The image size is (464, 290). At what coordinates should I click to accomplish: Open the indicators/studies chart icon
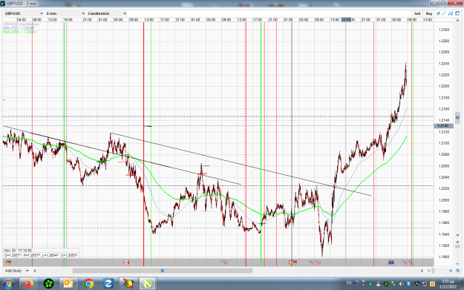pos(438,13)
